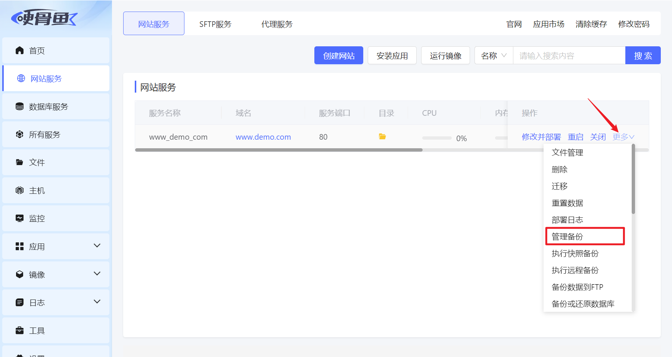
Task: Click the log icon beside 日志
Action: click(19, 302)
